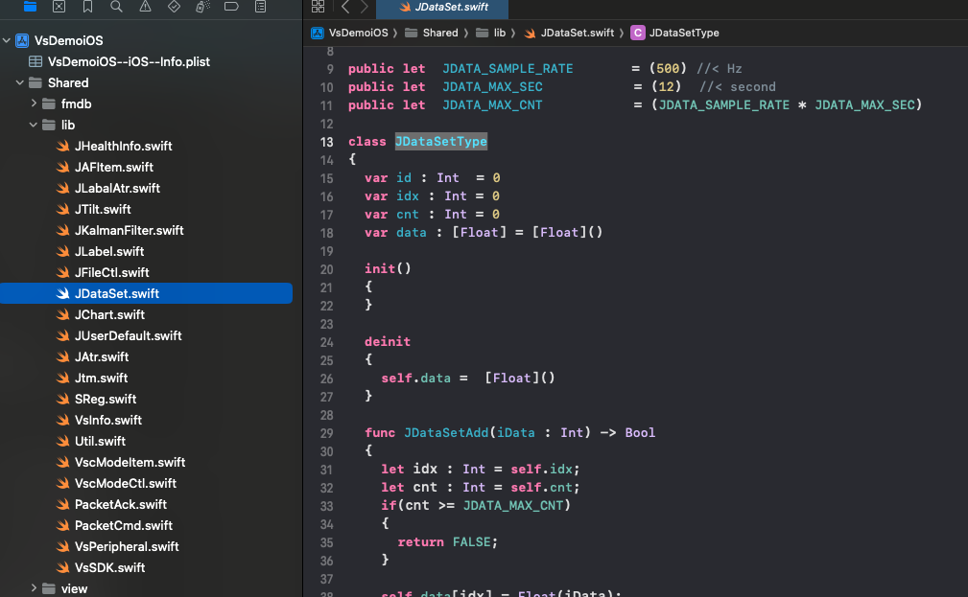Go forward with the editor's right arrow
This screenshot has height=597, width=968.
363,7
